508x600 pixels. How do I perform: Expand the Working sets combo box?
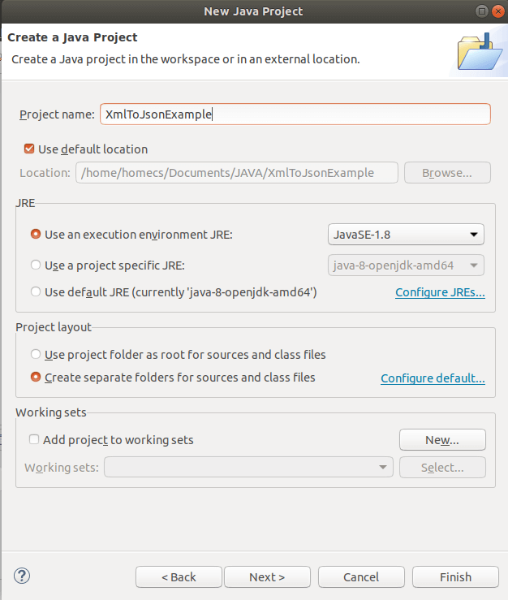(248, 468)
